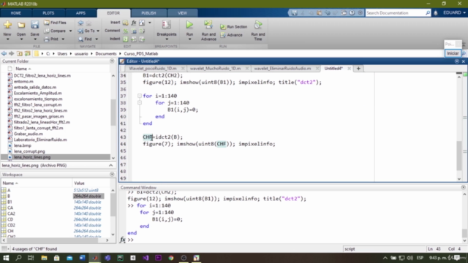468x263 pixels.
Task: Click the Advance button
Action: (x=231, y=35)
